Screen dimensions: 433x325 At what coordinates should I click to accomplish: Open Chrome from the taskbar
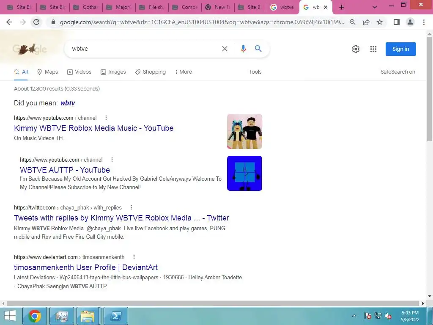click(x=35, y=316)
